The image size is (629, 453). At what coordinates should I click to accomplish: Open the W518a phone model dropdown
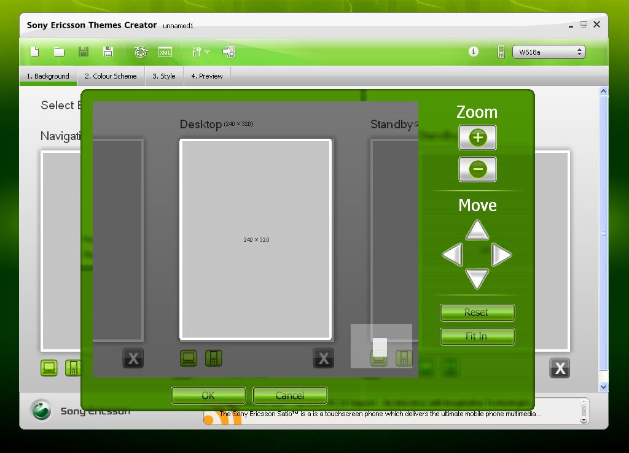pos(549,52)
